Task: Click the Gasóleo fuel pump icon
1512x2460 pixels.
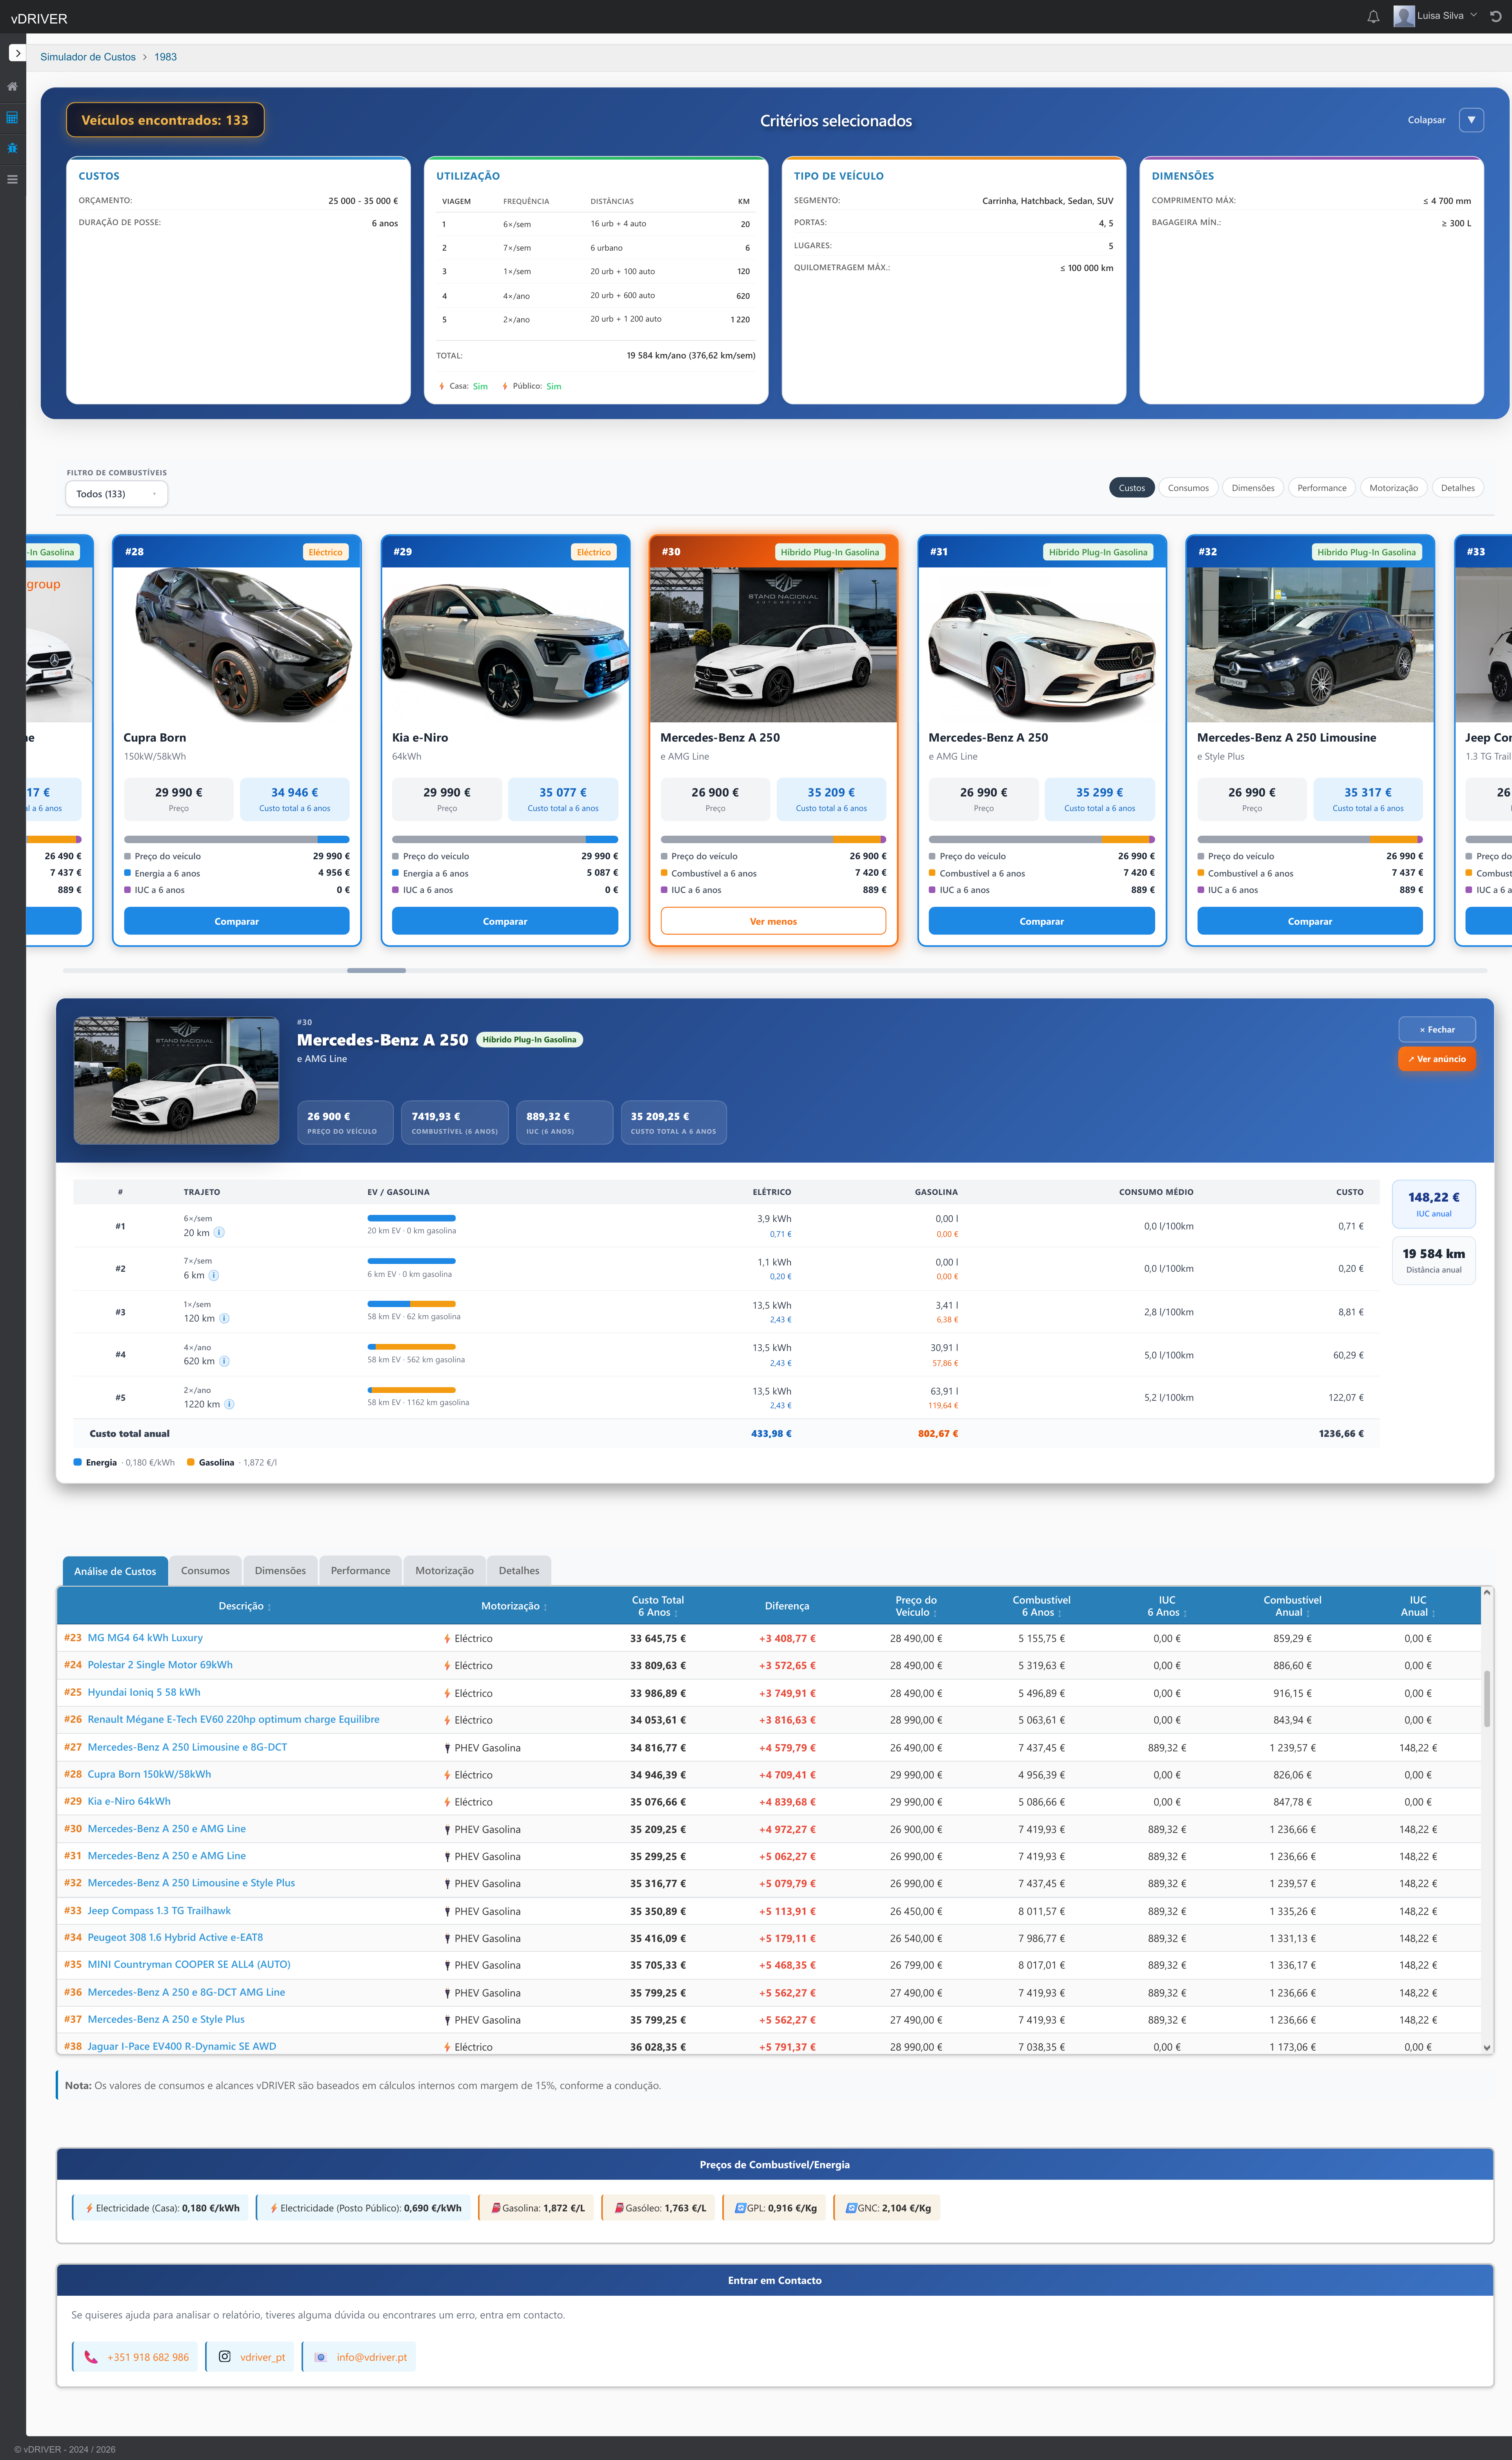Action: point(619,2208)
